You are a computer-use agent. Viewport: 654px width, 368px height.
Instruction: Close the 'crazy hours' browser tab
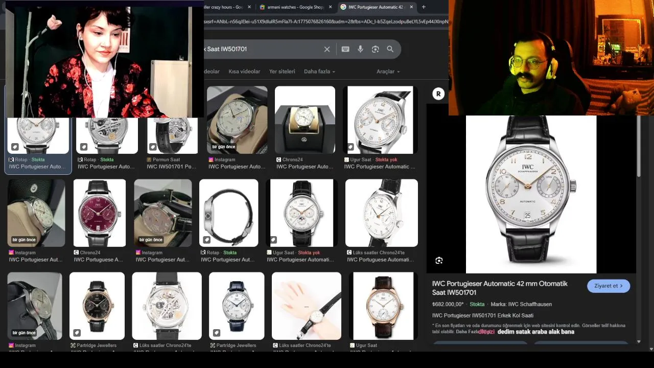click(x=249, y=7)
